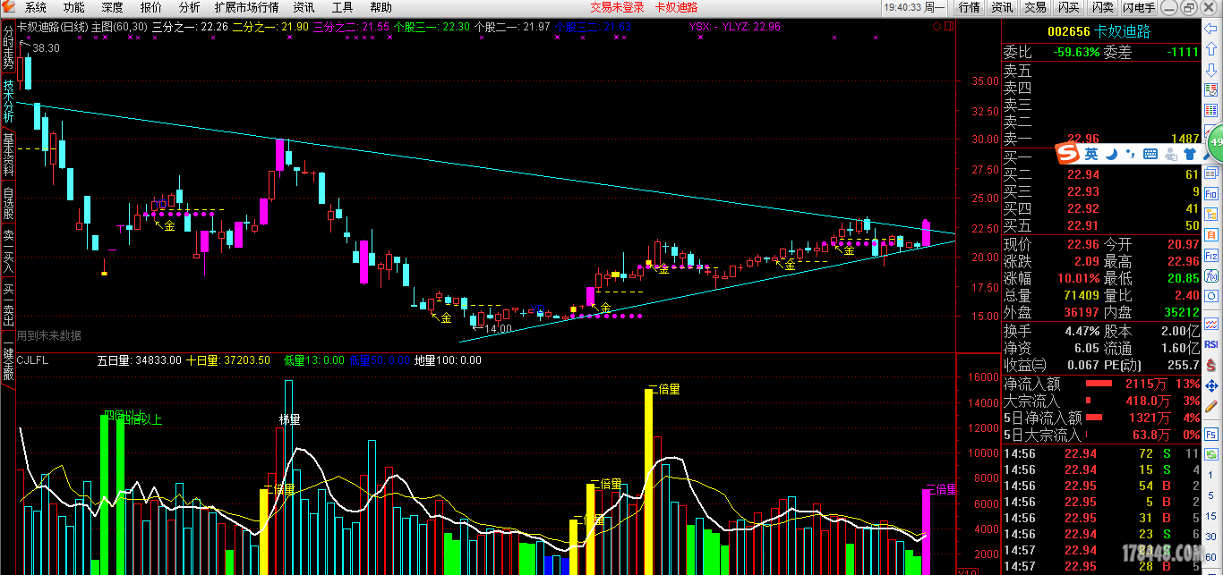The width and height of the screenshot is (1223, 575).
Task: Select the pencil drawing tool icon
Action: [x=1210, y=406]
